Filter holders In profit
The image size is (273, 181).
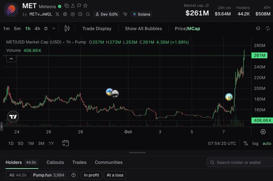(92, 175)
